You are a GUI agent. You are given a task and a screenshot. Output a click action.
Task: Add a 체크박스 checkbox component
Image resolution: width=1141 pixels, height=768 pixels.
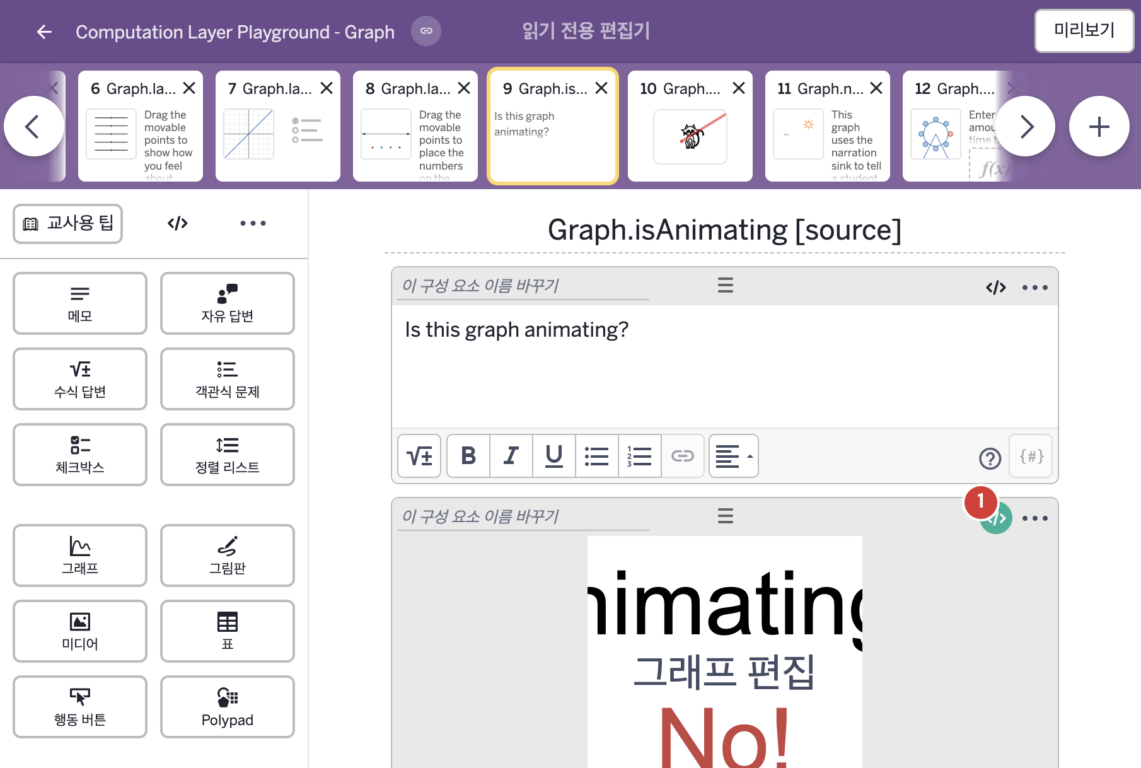pos(80,455)
